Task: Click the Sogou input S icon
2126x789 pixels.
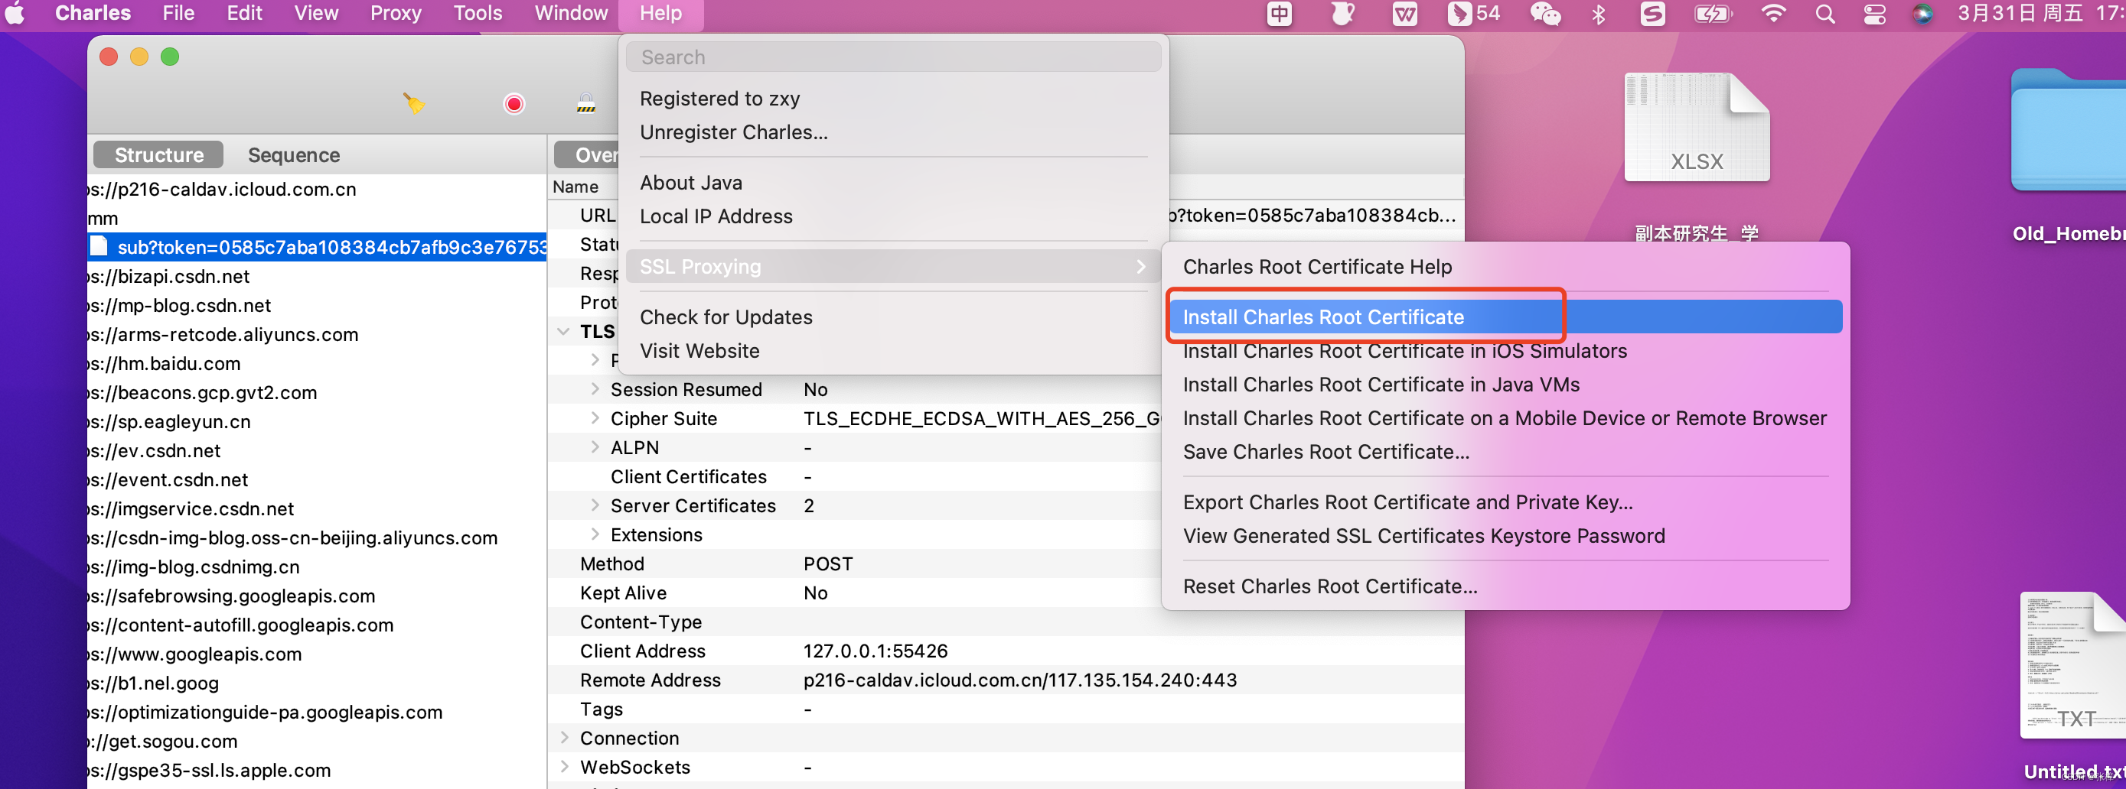Action: tap(1652, 13)
